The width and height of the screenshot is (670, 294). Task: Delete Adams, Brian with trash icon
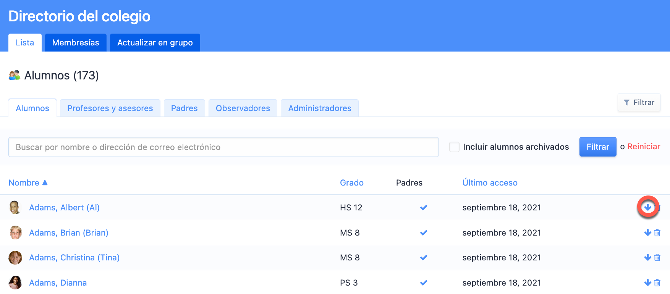pos(657,233)
